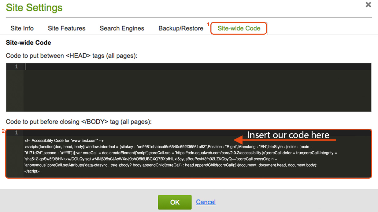Image resolution: width=378 pixels, height=212 pixels.
Task: Click the closing </script> line in the body code
Action: point(32,171)
